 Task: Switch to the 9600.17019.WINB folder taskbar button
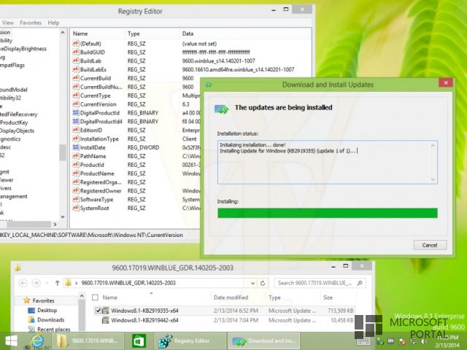tap(88, 341)
